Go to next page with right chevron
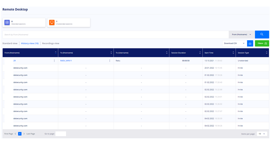The height and width of the screenshot is (142, 271). tap(24, 134)
